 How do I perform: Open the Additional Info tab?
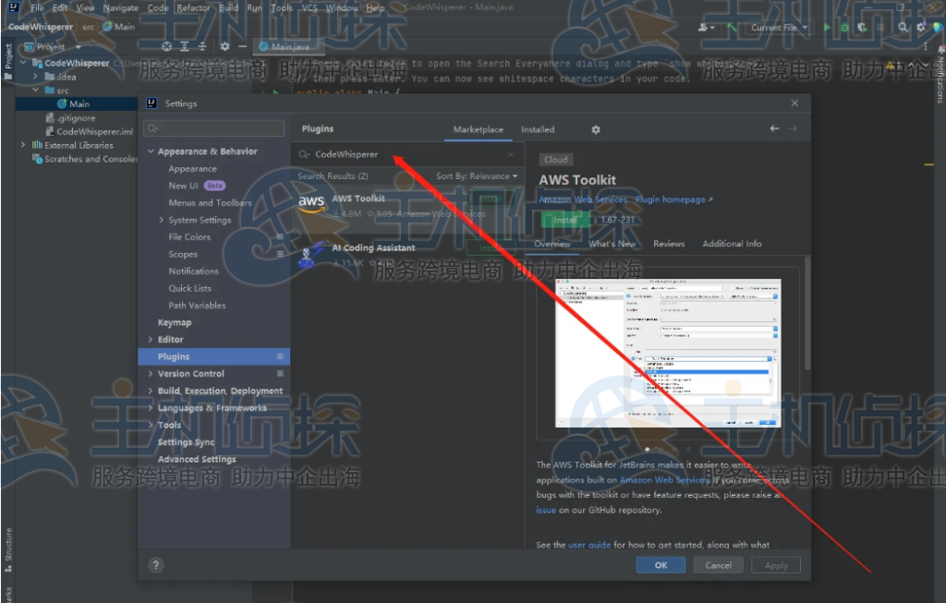[732, 244]
